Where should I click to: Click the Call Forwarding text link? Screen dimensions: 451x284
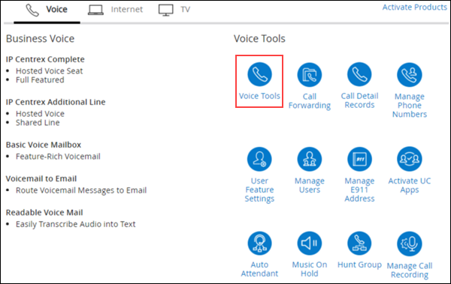click(310, 101)
